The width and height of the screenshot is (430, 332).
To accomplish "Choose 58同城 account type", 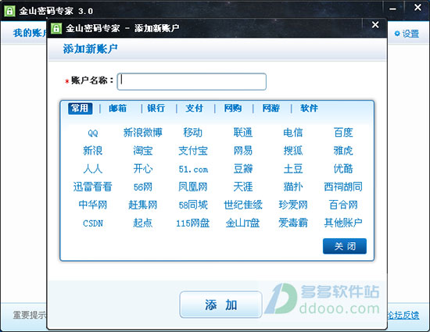I will [x=193, y=205].
